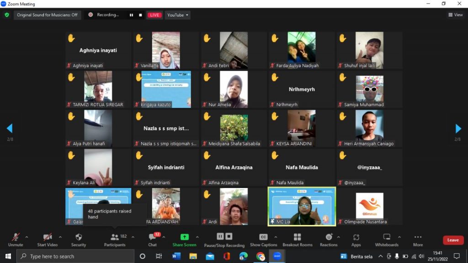Start Video camera
Viewport: 468px width, 263px height.
48,237
